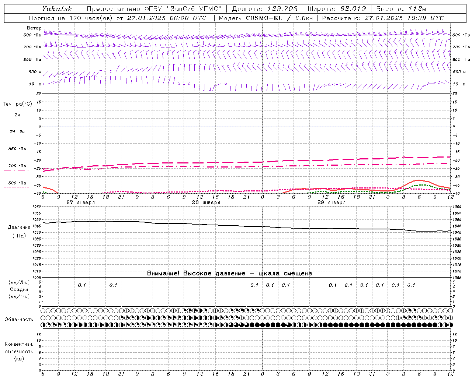Select the Конвективн. panel label
Viewport: 472px width, 377px height.
(x=19, y=344)
